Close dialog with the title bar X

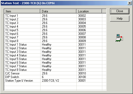(x=130, y=3)
